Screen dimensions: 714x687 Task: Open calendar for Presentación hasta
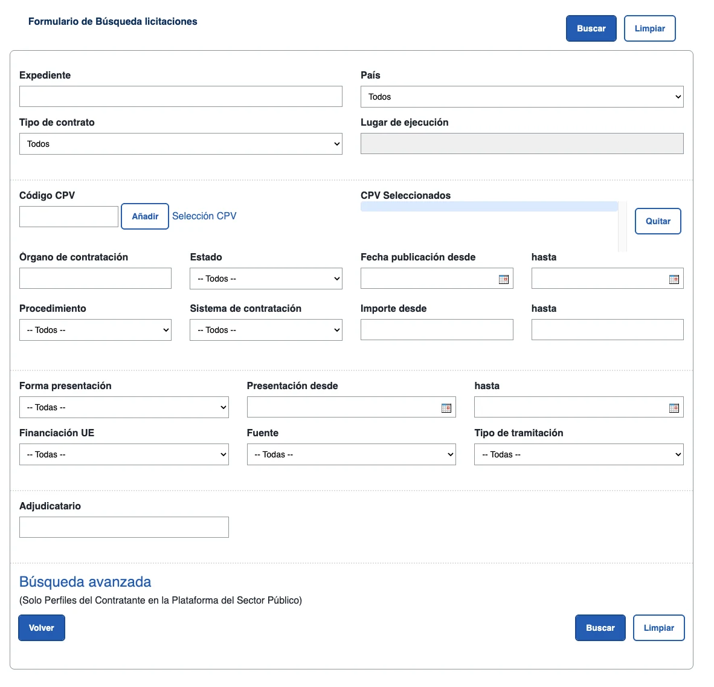[x=674, y=408]
